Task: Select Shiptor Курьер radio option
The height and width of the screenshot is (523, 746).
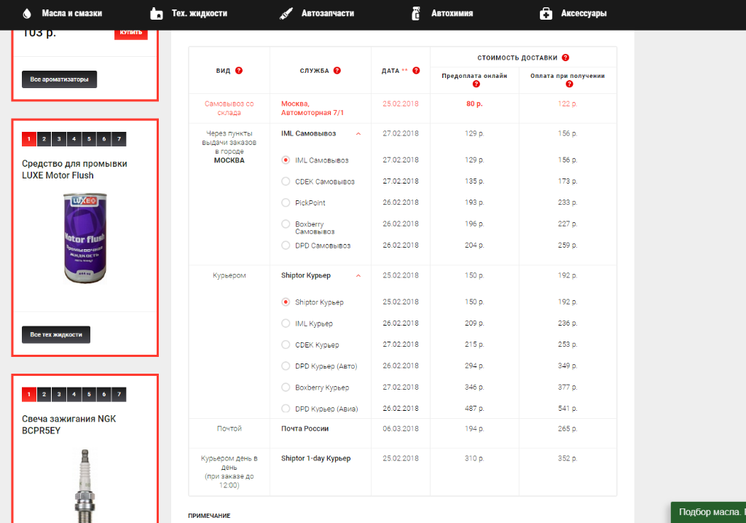Action: 286,302
